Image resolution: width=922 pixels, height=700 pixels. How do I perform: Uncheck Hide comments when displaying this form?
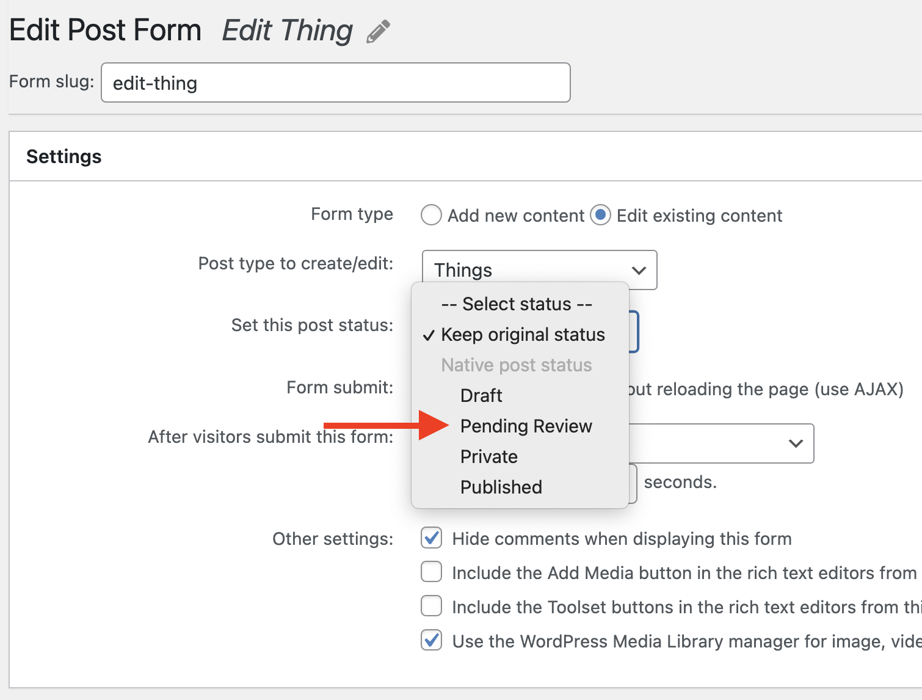(432, 538)
